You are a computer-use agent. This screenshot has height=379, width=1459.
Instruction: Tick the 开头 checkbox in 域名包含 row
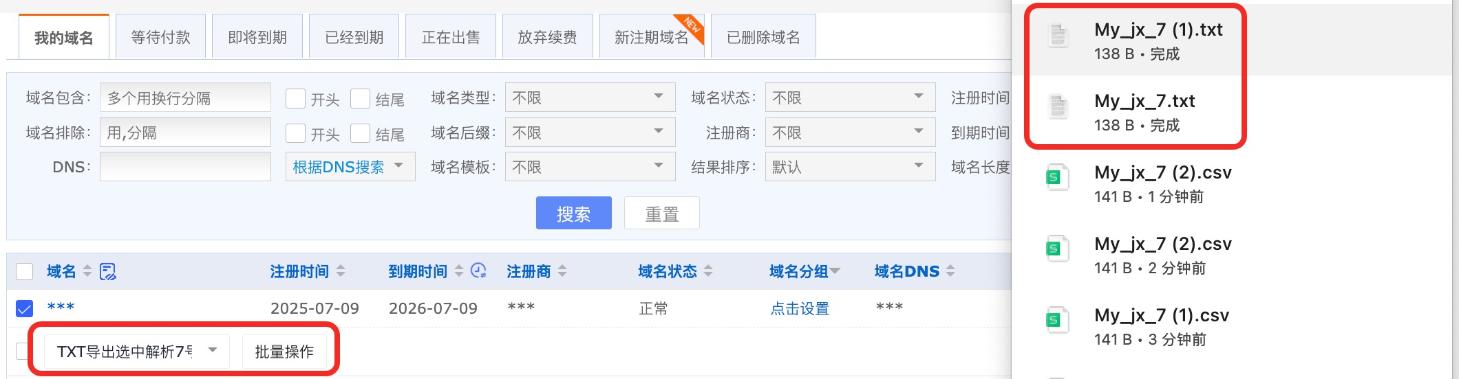(x=295, y=99)
